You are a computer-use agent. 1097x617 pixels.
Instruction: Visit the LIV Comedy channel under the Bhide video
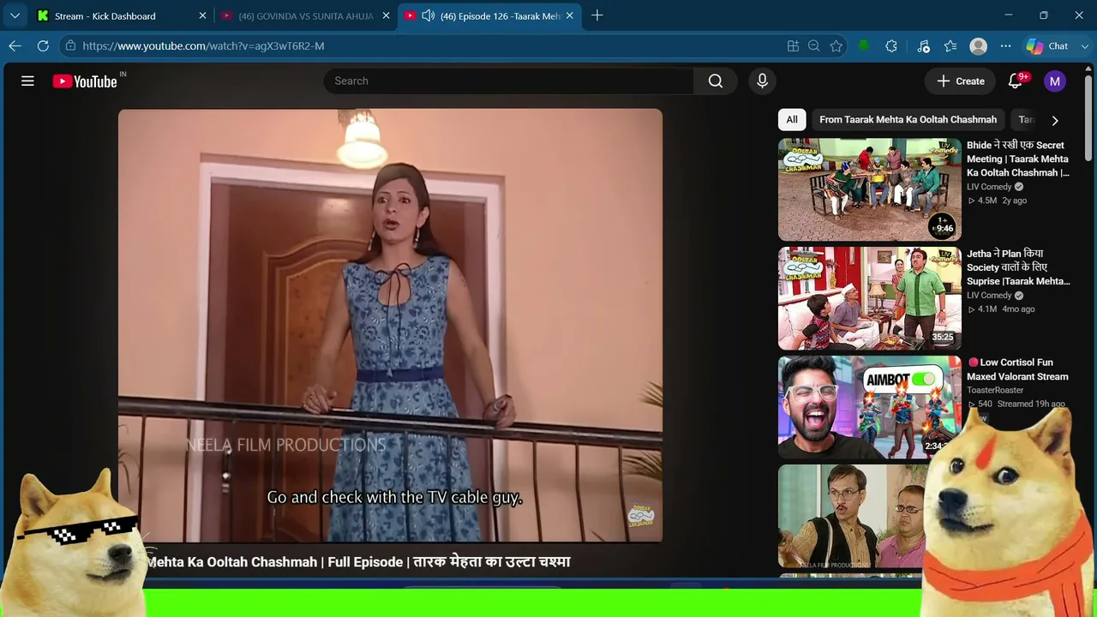coord(989,187)
